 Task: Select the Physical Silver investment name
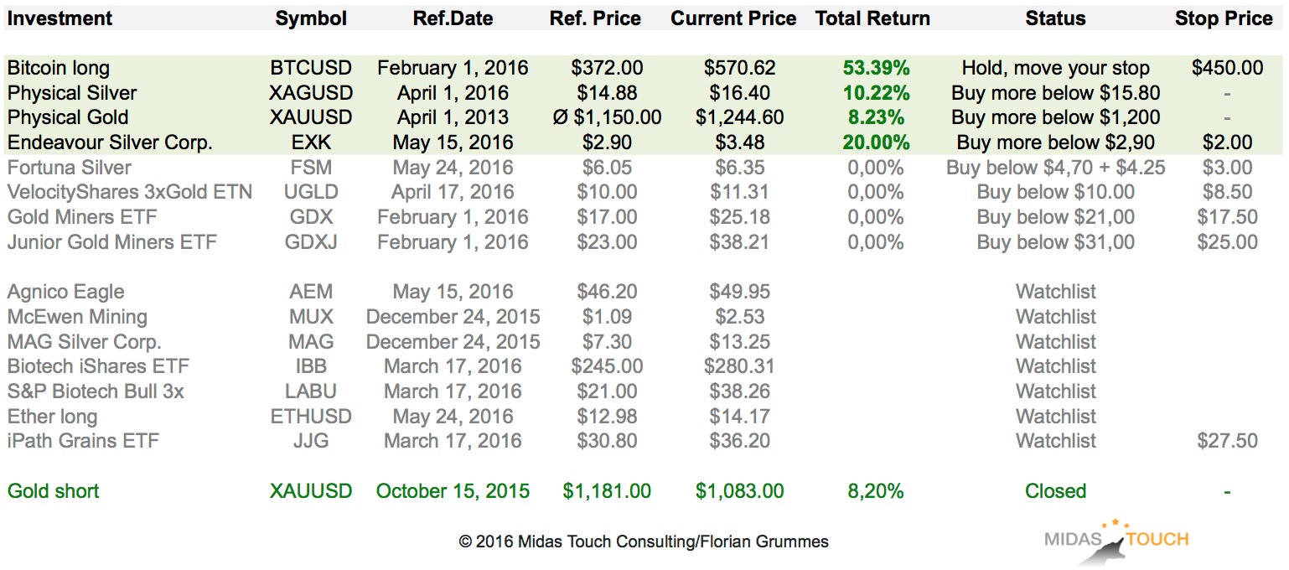[x=72, y=93]
